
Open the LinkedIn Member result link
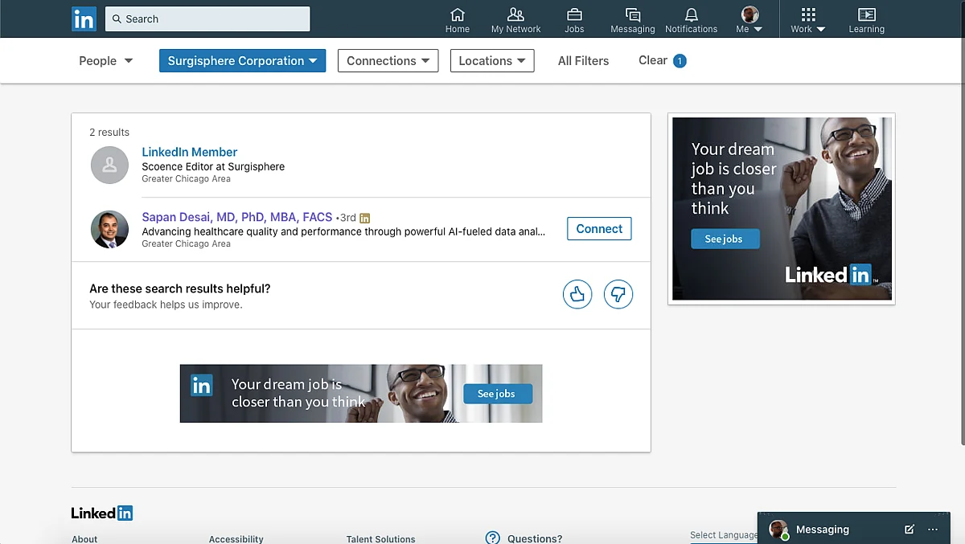[189, 152]
